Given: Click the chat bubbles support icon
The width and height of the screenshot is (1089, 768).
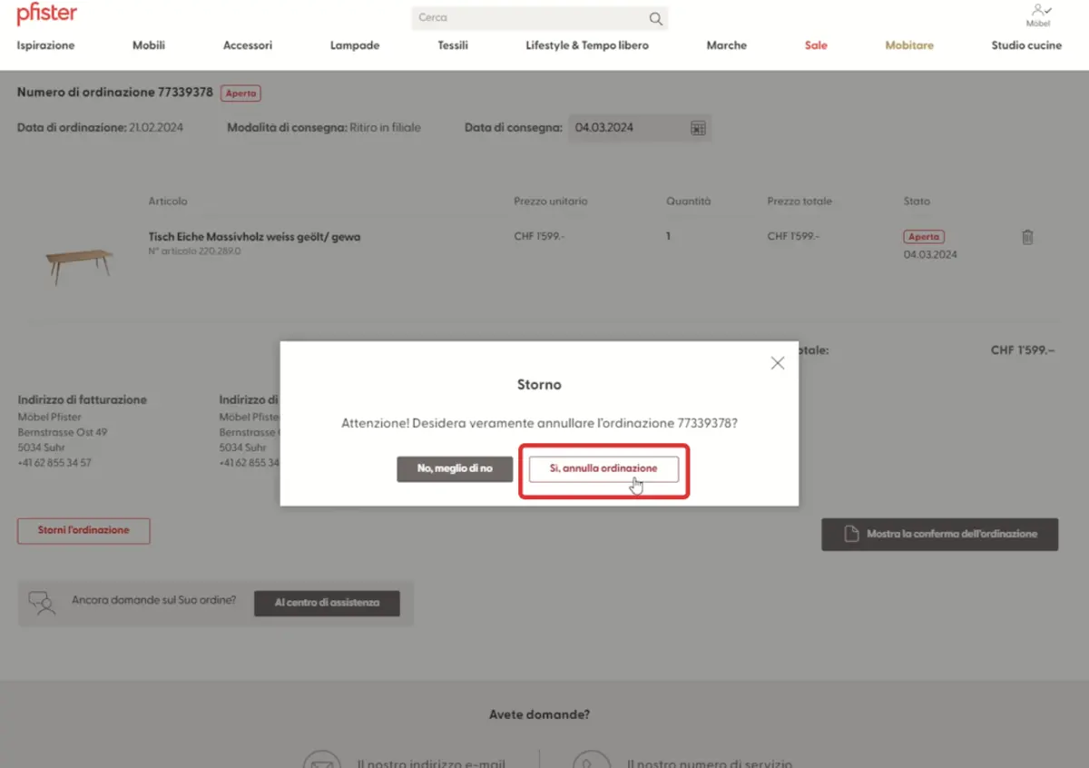Looking at the screenshot, I should pos(42,603).
